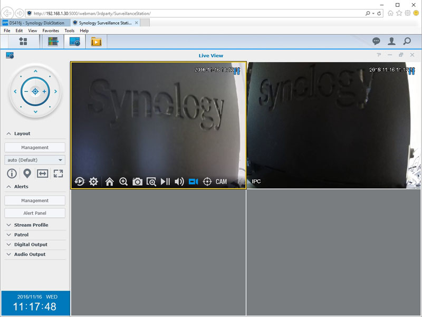Pause or resume the CAM live stream

click(165, 181)
